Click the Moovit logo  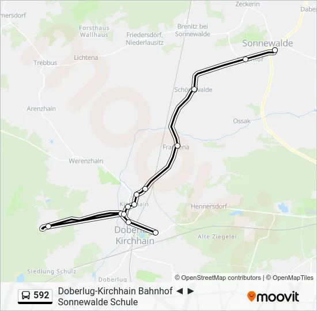tap(273, 297)
